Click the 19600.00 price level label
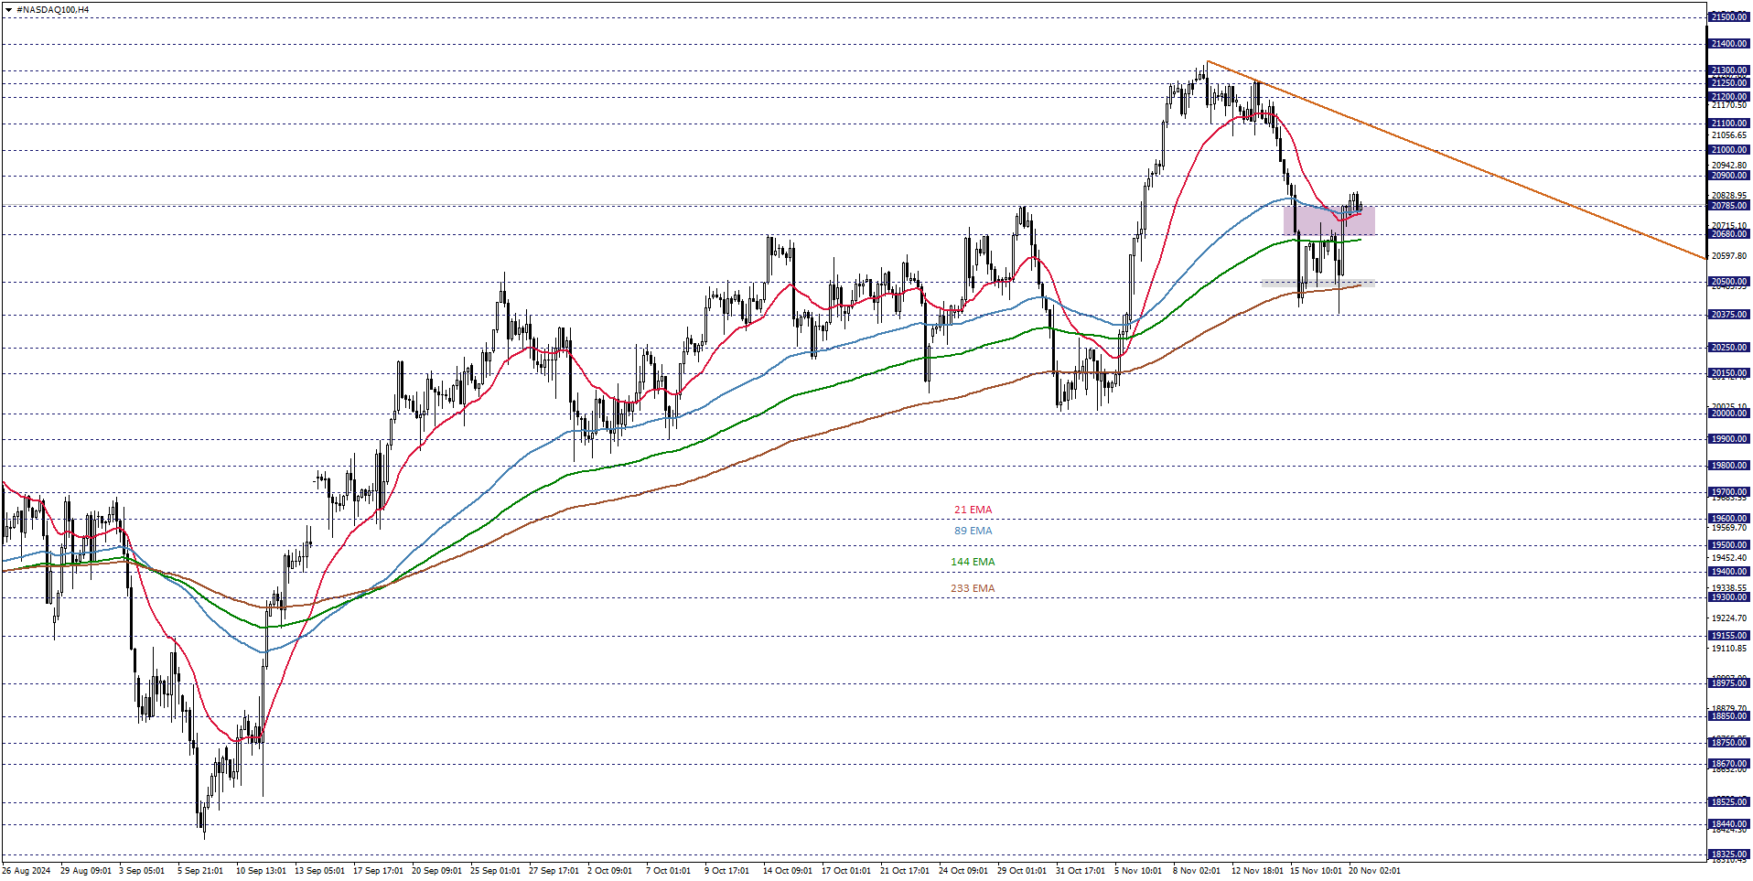 (1728, 519)
